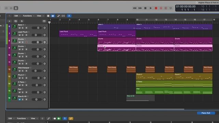Select the E Piano region
Viewport: 219px width, 123px height.
point(174,84)
